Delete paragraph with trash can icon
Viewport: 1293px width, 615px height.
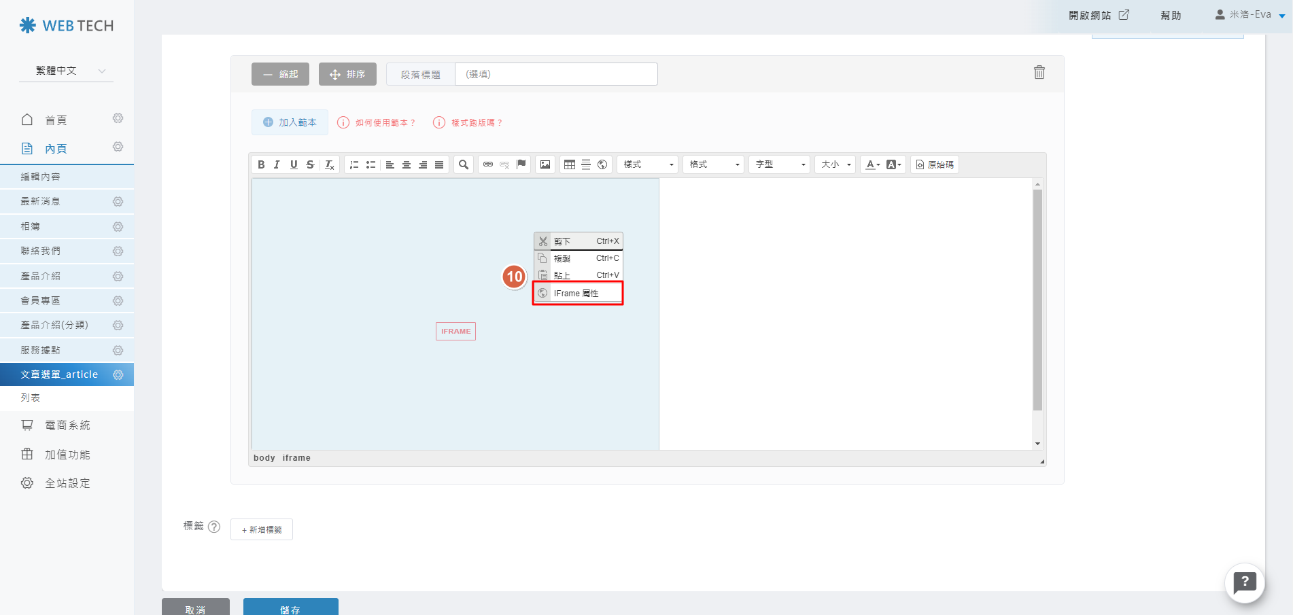coord(1039,73)
